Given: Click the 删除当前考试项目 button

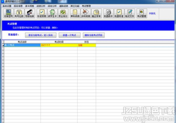Looking at the screenshot, I should (x=94, y=35).
